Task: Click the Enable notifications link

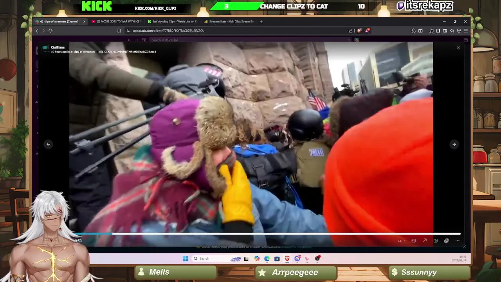Action: click(x=297, y=247)
